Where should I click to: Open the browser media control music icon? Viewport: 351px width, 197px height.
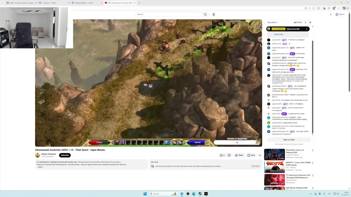(x=324, y=8)
